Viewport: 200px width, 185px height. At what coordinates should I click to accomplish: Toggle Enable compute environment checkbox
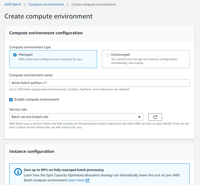click(x=11, y=100)
